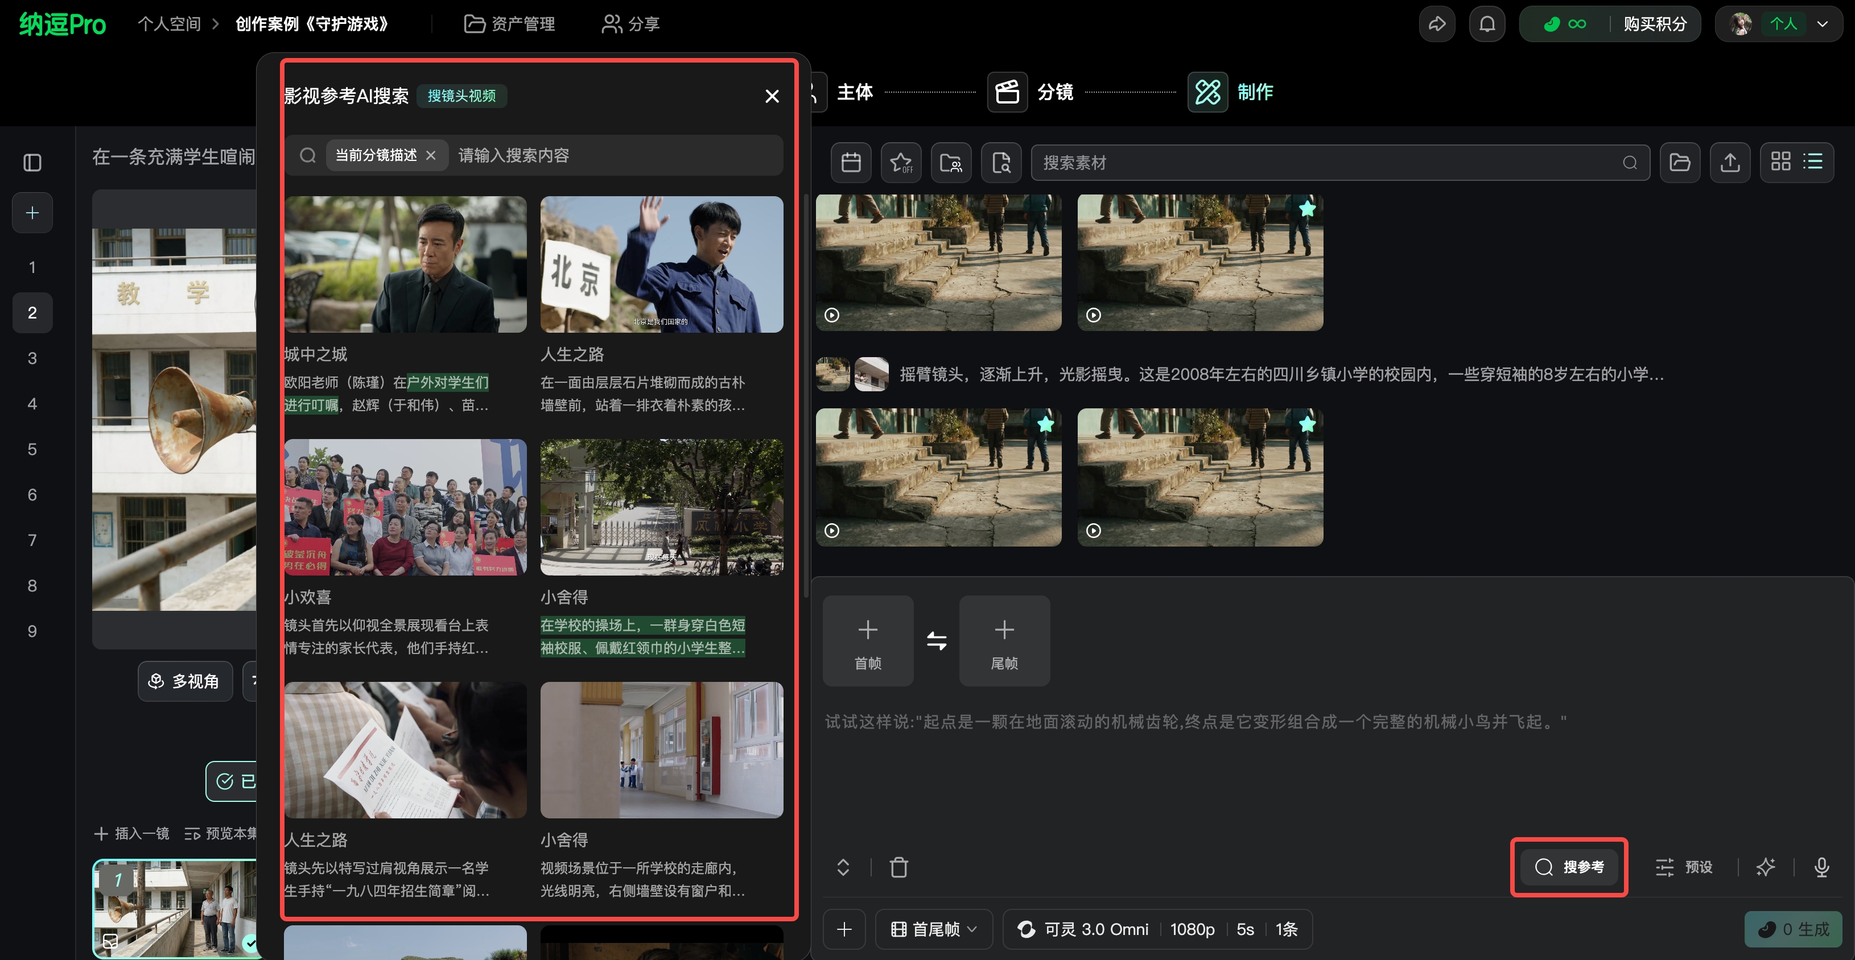This screenshot has width=1855, height=960.
Task: Click the 多视角 button
Action: coord(185,681)
